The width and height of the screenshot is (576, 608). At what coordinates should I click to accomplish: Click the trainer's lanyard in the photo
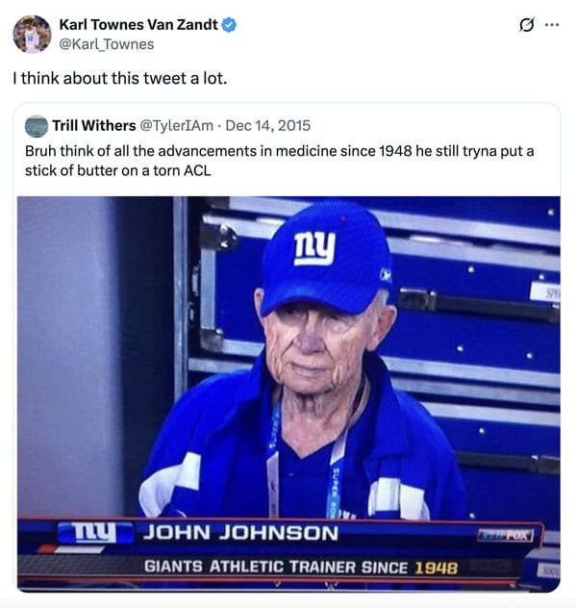pos(273,460)
